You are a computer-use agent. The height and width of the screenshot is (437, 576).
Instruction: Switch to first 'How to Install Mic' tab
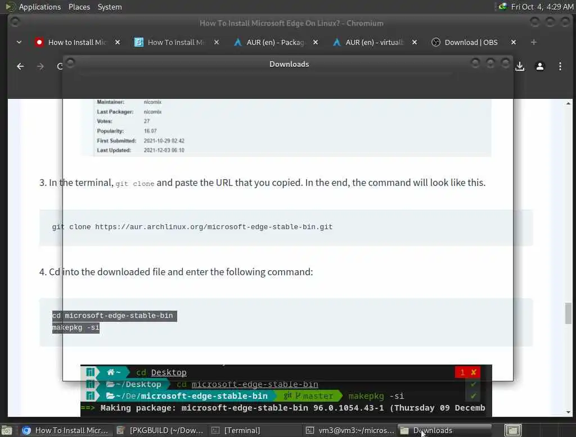coord(76,42)
